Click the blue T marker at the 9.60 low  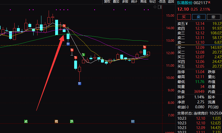[80, 84]
